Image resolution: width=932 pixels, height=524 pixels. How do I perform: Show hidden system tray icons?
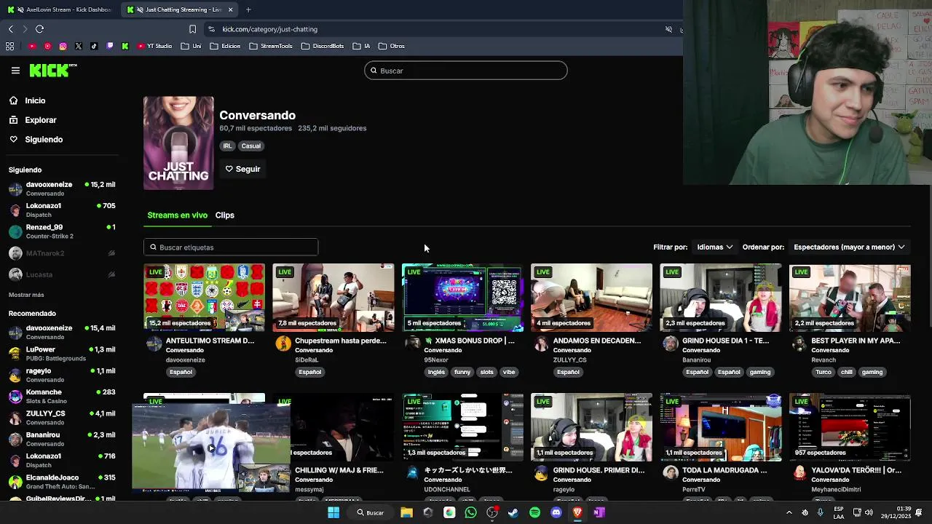click(789, 512)
